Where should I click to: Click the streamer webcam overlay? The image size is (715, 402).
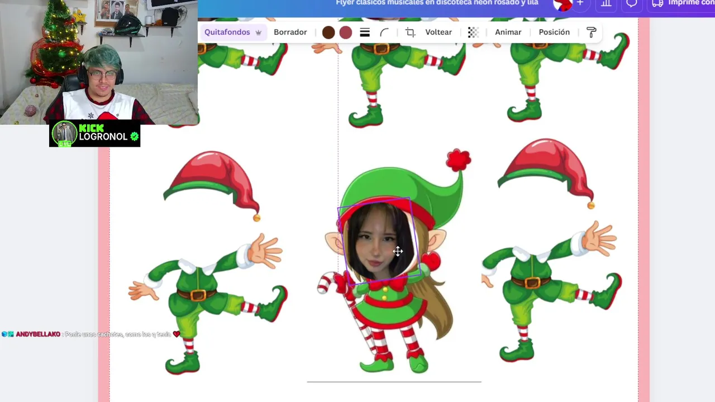pos(99,62)
